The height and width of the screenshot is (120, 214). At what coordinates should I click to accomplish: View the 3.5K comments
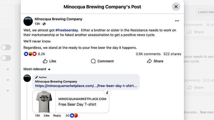coord(148,54)
